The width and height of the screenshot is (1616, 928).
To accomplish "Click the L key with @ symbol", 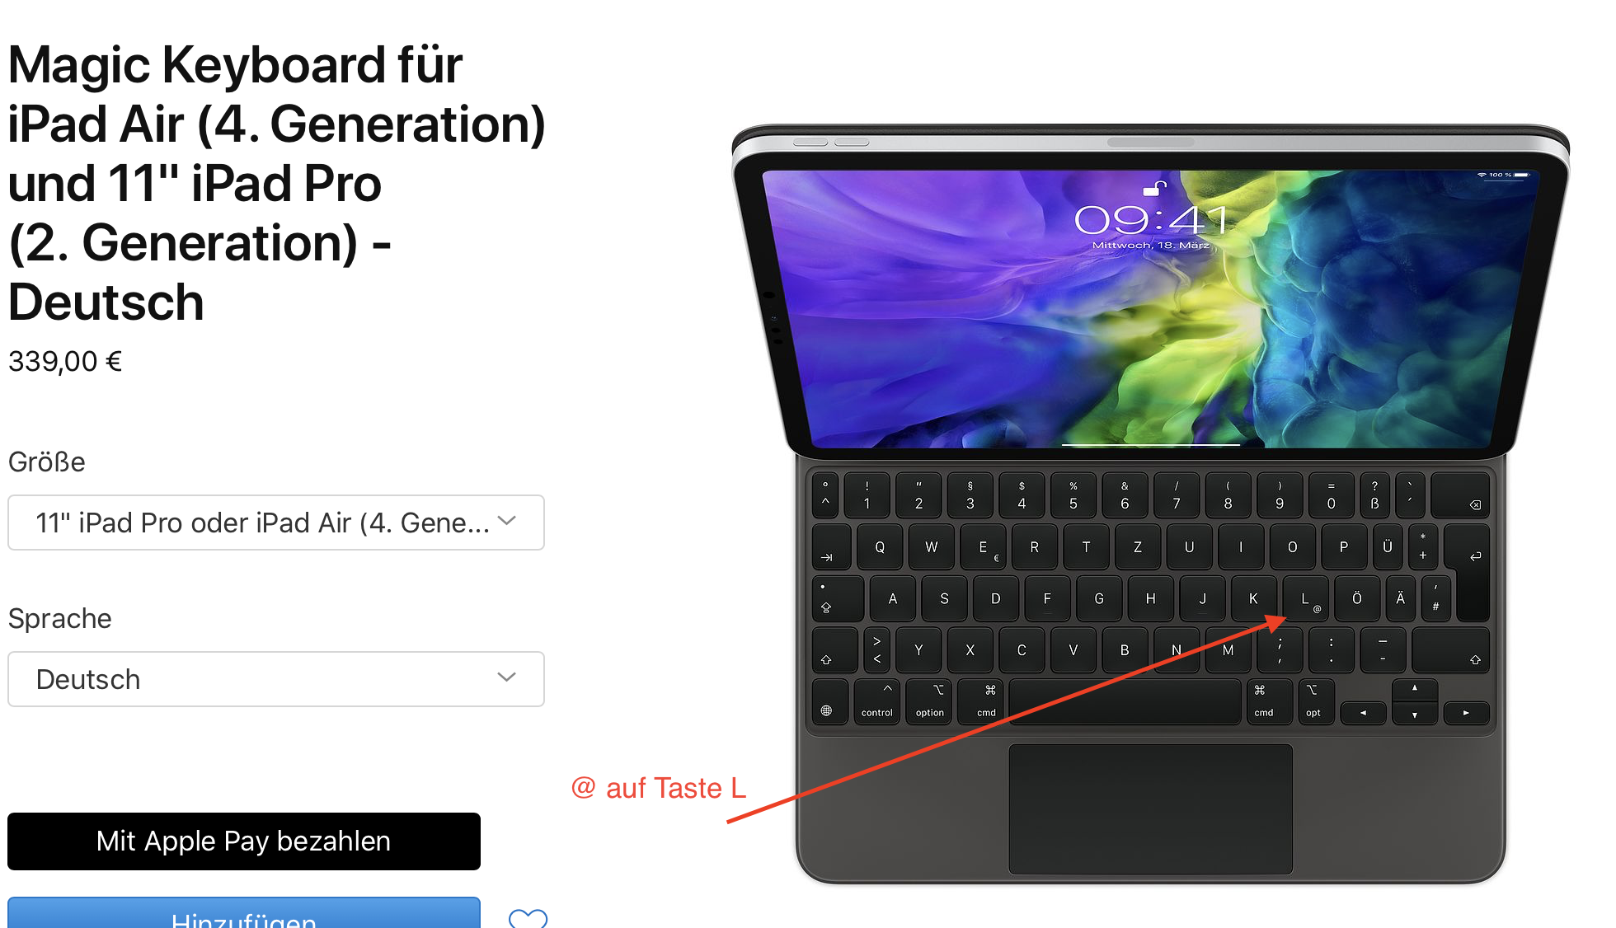I will coord(1305,599).
